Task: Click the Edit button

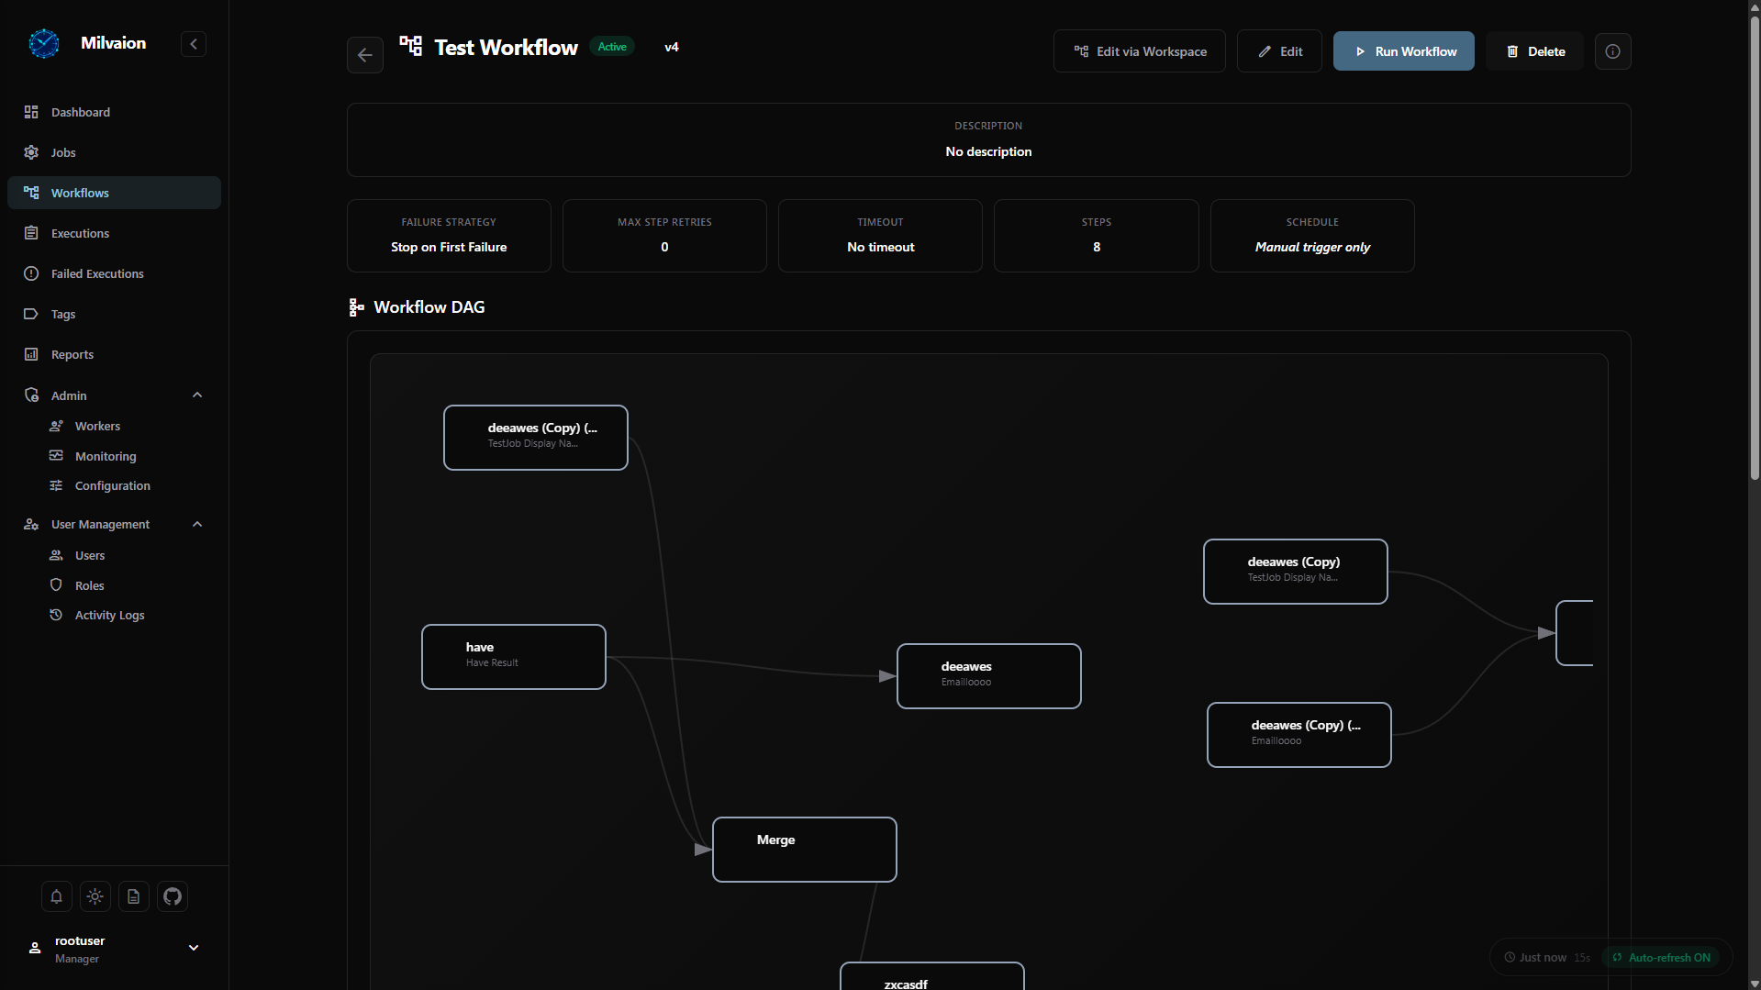Action: (x=1279, y=51)
